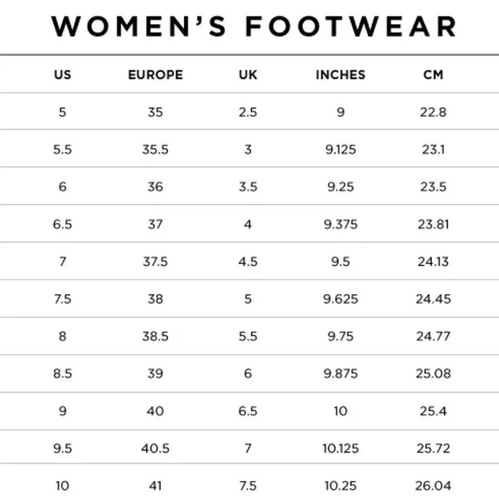Screen dimensions: 499x499
Task: Select Europe size 40 cell
Action: (156, 411)
